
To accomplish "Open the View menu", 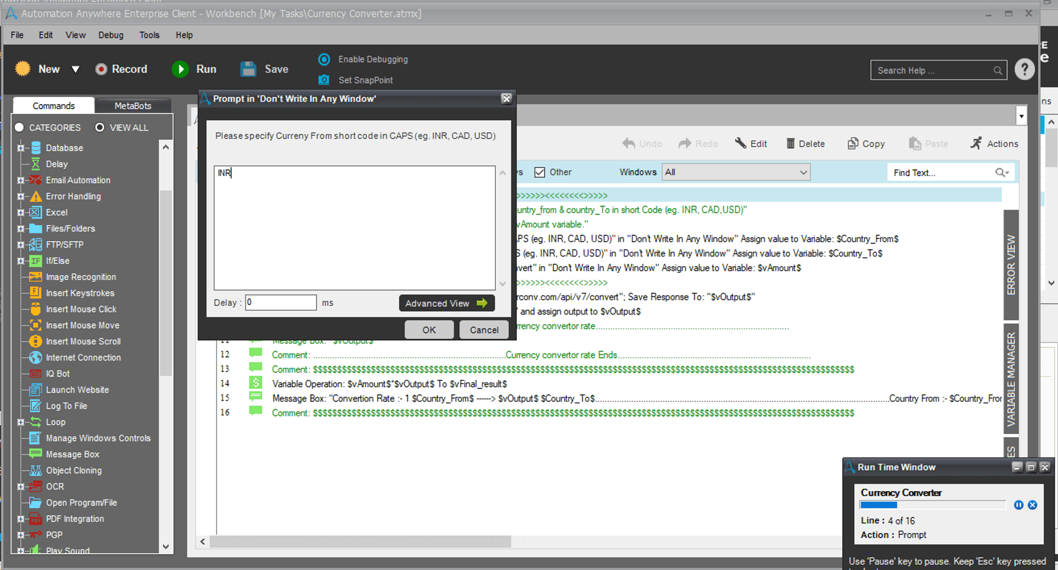I will click(x=76, y=35).
